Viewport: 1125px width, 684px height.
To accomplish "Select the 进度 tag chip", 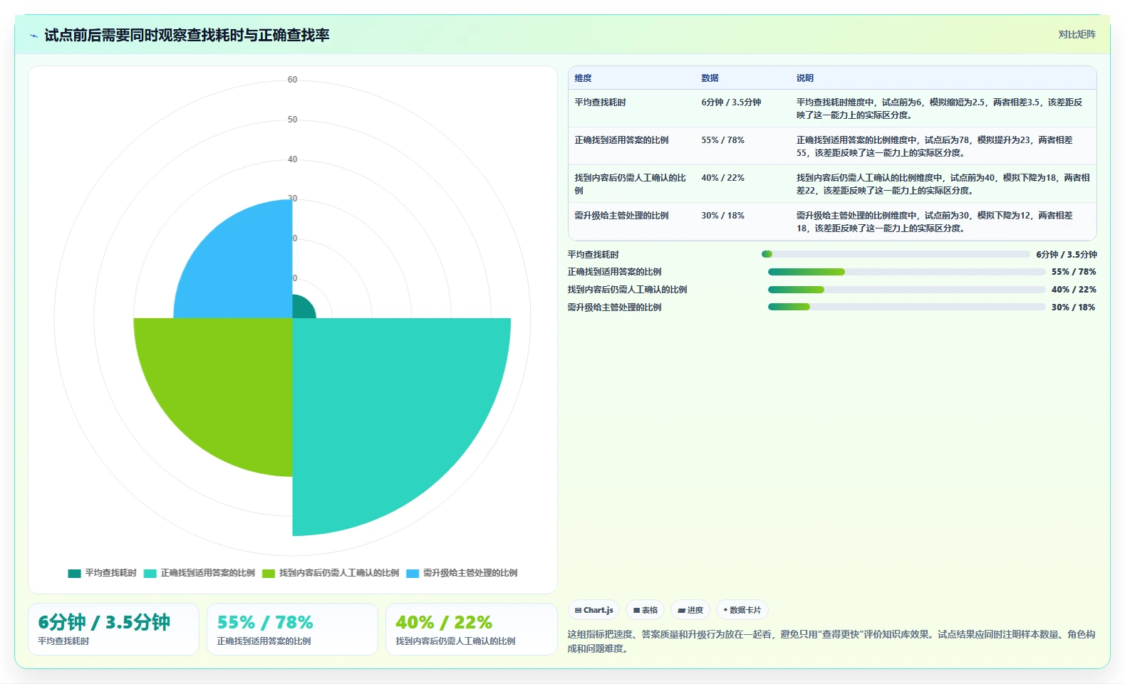I will pos(690,610).
